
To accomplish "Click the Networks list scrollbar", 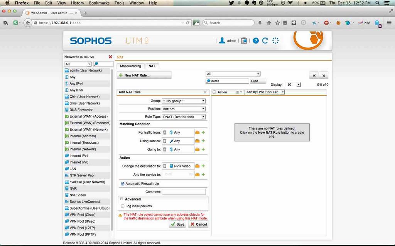I will 112,150.
